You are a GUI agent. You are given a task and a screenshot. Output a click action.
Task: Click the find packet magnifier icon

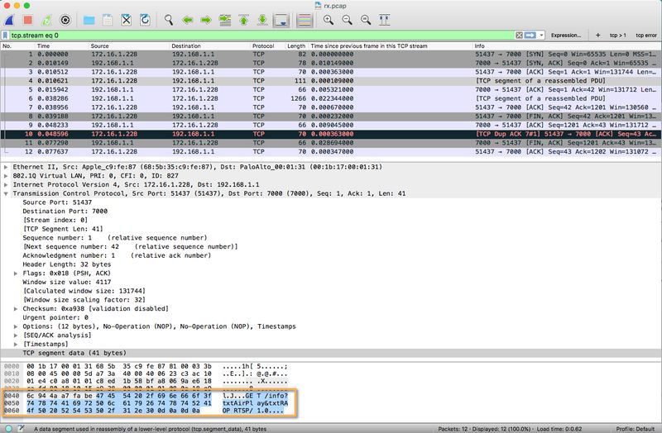pos(169,18)
